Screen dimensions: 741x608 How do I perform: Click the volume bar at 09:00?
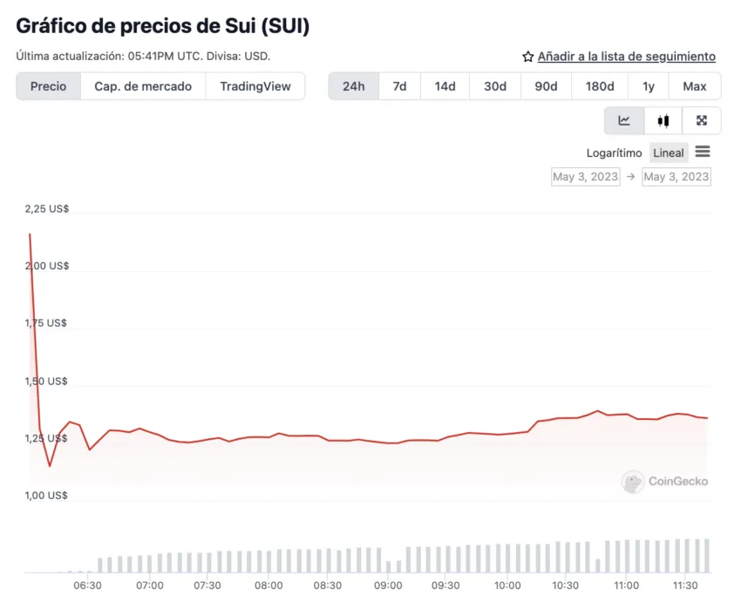point(389,566)
